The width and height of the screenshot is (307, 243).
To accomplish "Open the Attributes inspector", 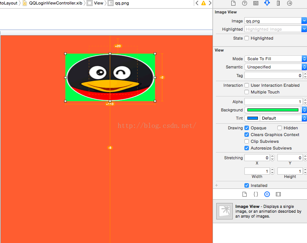I will point(267,3).
